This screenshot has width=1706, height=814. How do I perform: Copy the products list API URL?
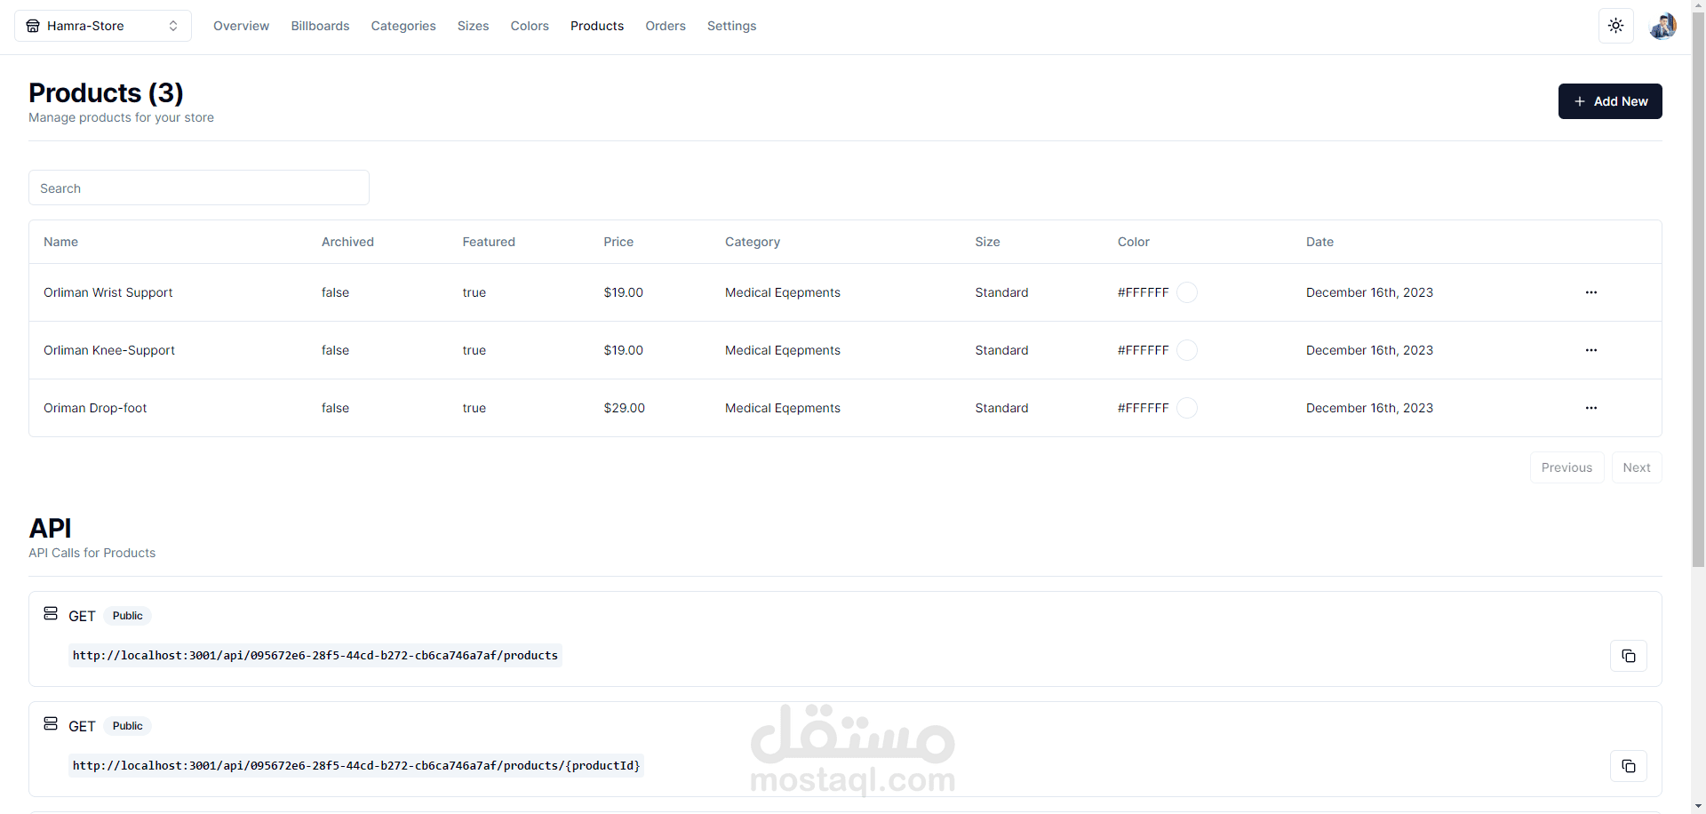1628,656
